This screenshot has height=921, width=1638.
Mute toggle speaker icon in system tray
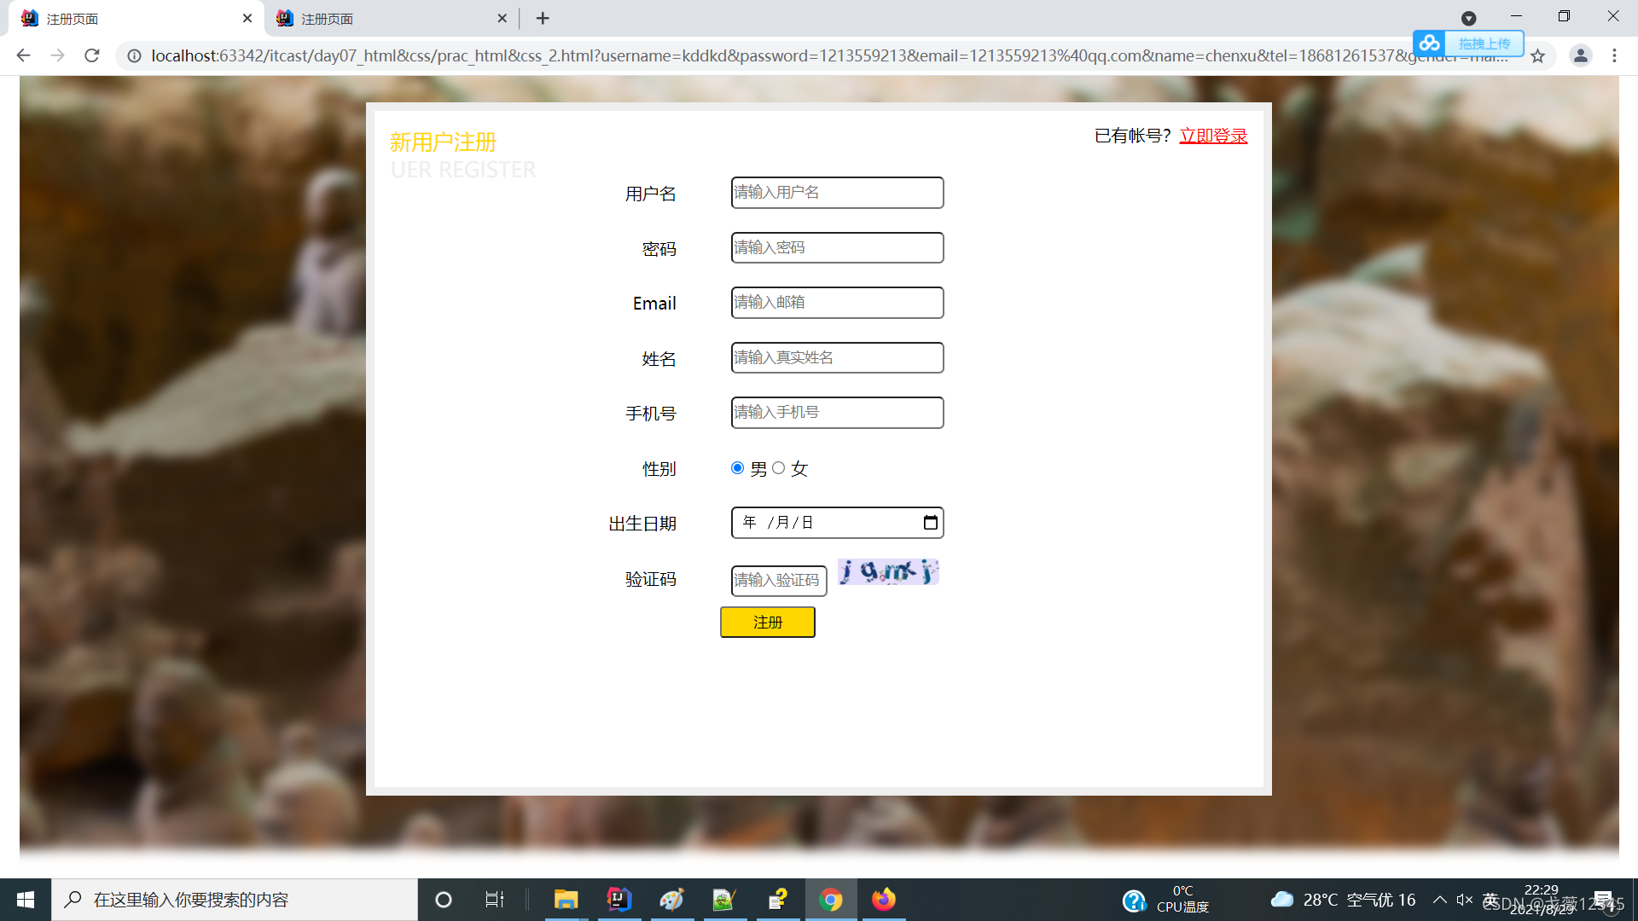tap(1465, 900)
